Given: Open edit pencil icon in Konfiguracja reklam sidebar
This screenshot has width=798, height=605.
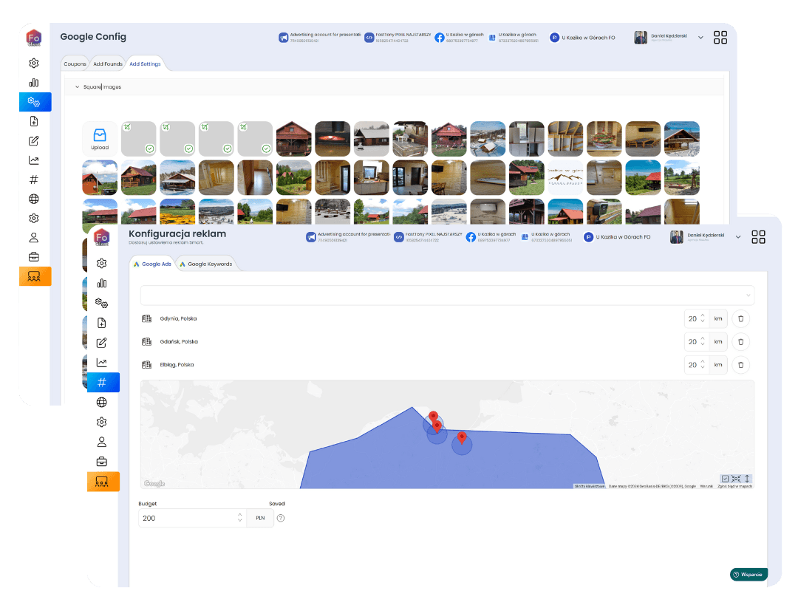Looking at the screenshot, I should 102,343.
